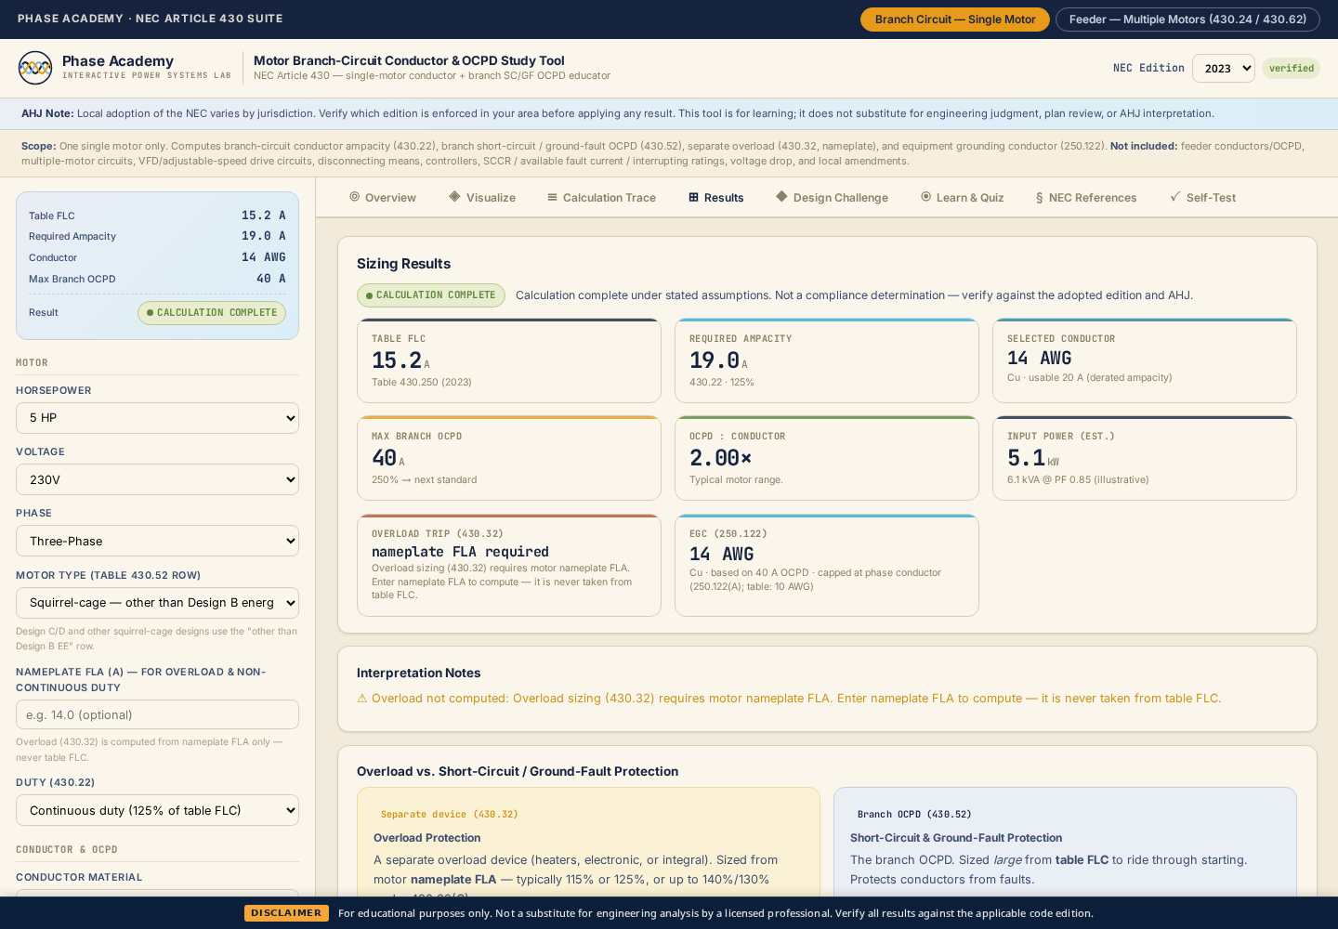Click the Visualize tab diamond icon
The width and height of the screenshot is (1338, 929).
pyautogui.click(x=454, y=197)
